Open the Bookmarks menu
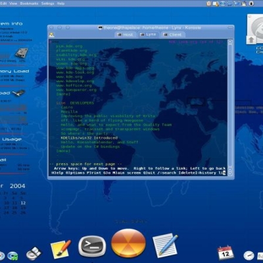The image size is (263, 263). tap(29, 3)
